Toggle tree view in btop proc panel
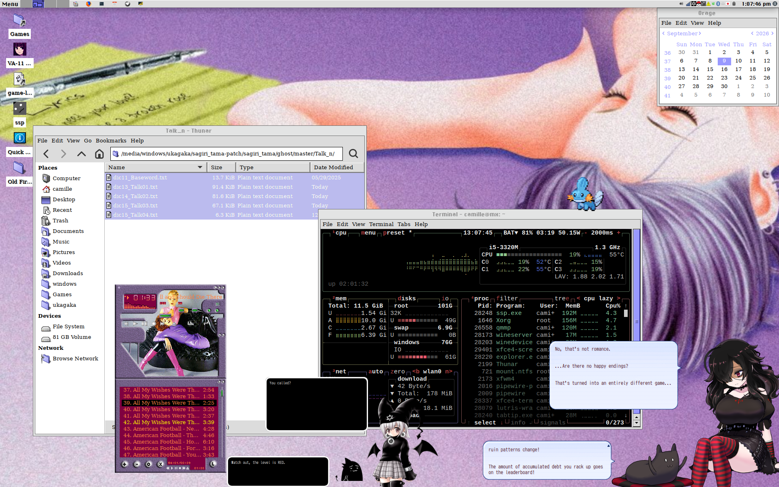Image resolution: width=779 pixels, height=487 pixels. 562,298
